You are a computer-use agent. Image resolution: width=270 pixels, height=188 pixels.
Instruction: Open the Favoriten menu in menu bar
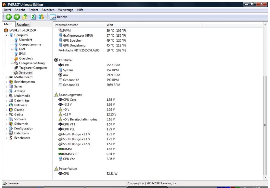(x=48, y=10)
